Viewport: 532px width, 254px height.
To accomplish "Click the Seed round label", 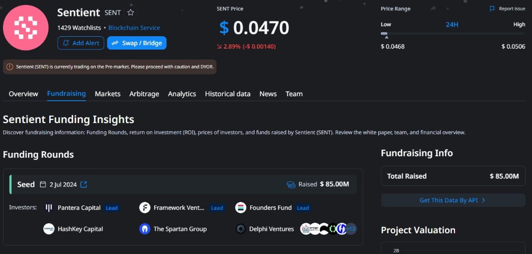I will [26, 185].
